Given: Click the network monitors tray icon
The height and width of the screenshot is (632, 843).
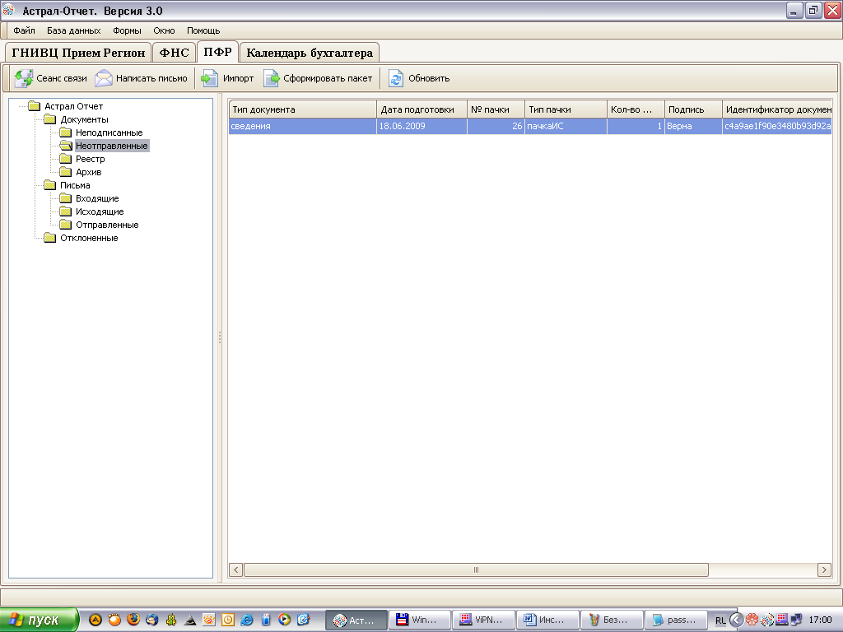Looking at the screenshot, I should [796, 620].
